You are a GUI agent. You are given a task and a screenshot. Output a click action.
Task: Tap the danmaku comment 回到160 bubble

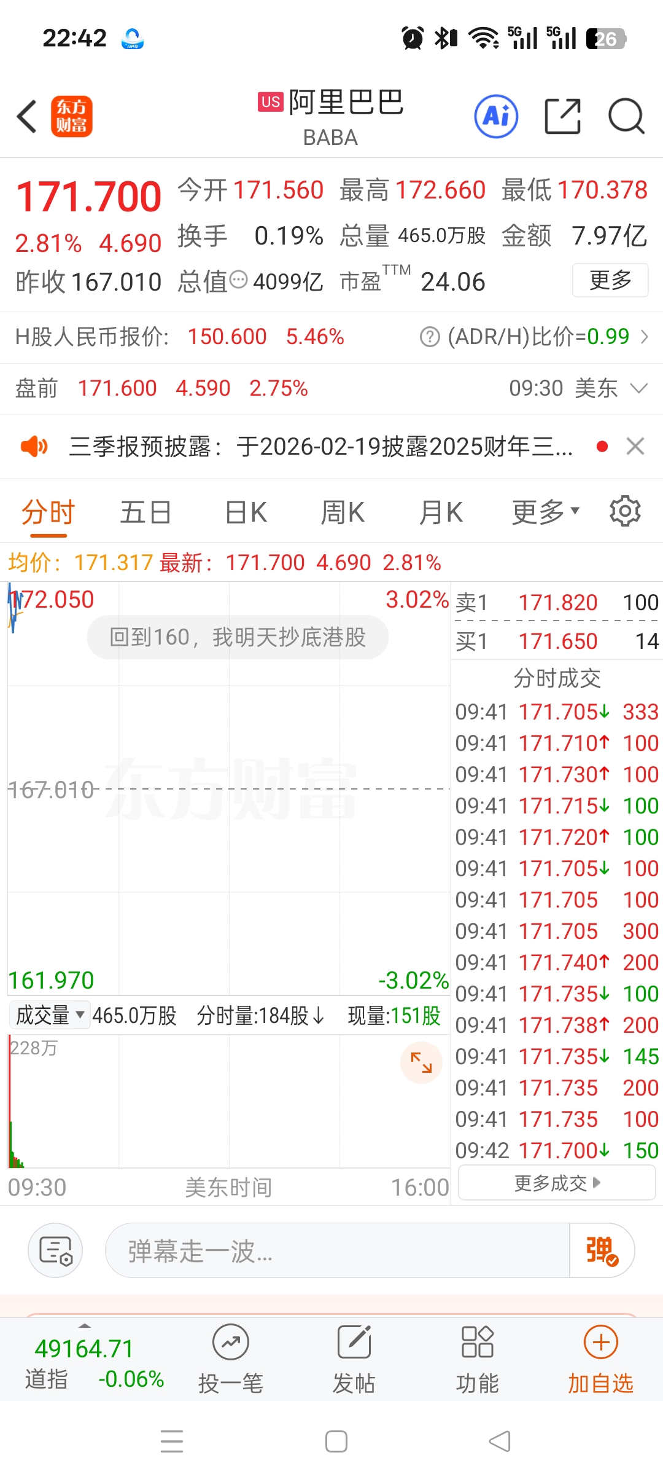[238, 637]
